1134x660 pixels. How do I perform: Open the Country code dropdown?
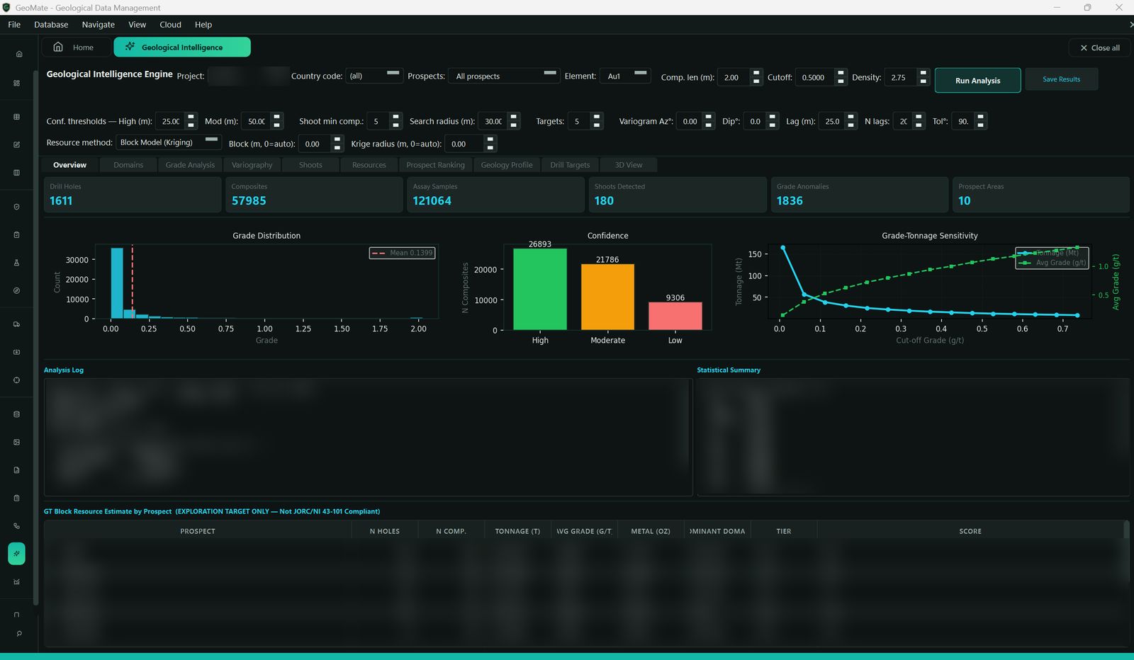pos(374,76)
